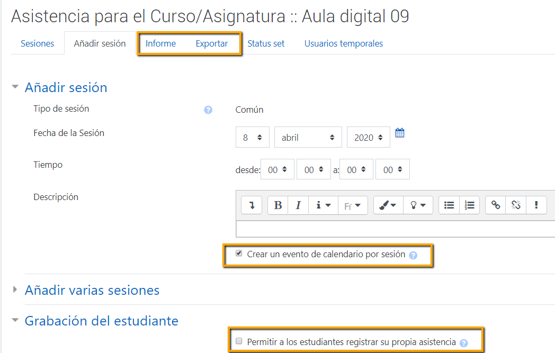Toggle italic formatting in the editor
The image size is (555, 353).
[298, 205]
